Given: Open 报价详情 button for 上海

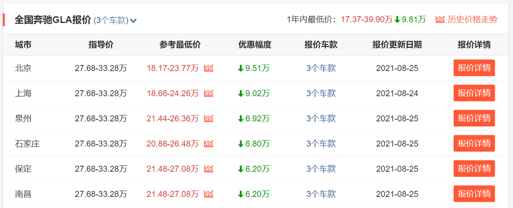Looking at the screenshot, I should tap(474, 93).
